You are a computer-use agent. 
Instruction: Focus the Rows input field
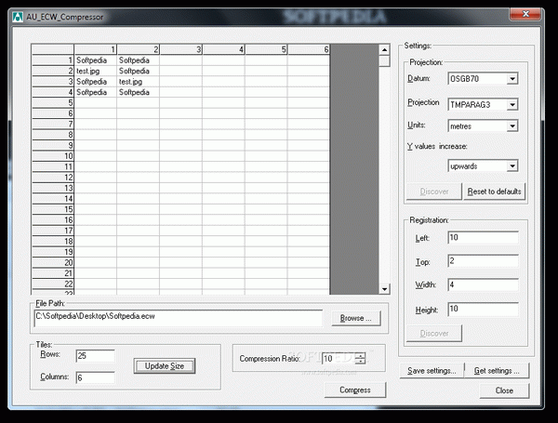pos(95,356)
